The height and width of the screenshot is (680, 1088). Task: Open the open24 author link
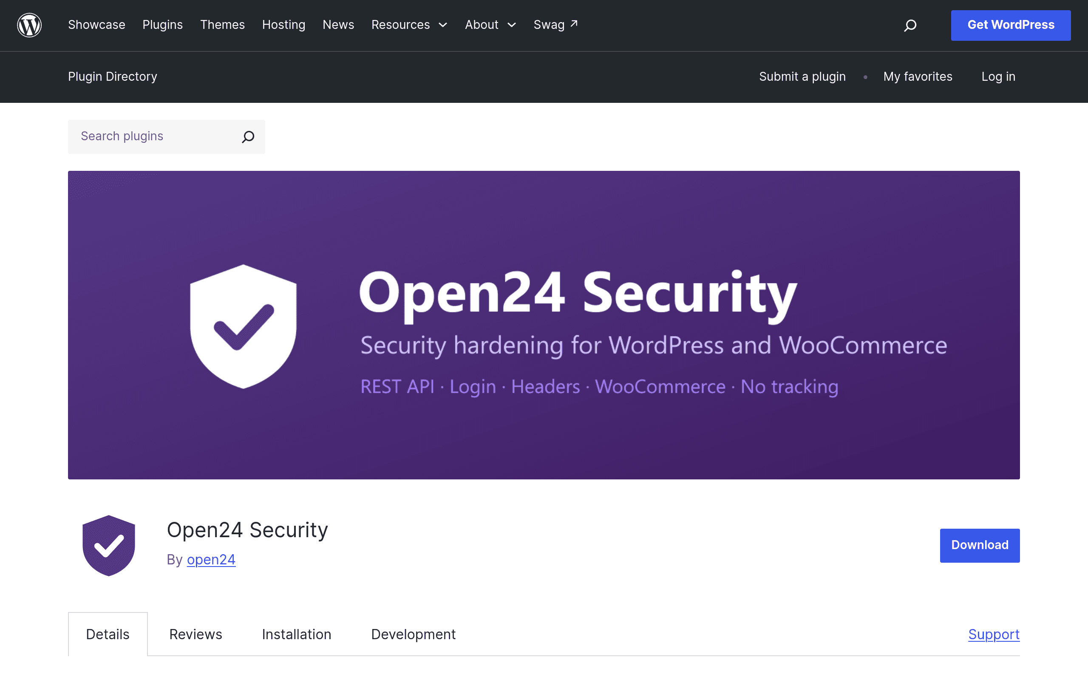click(x=211, y=560)
